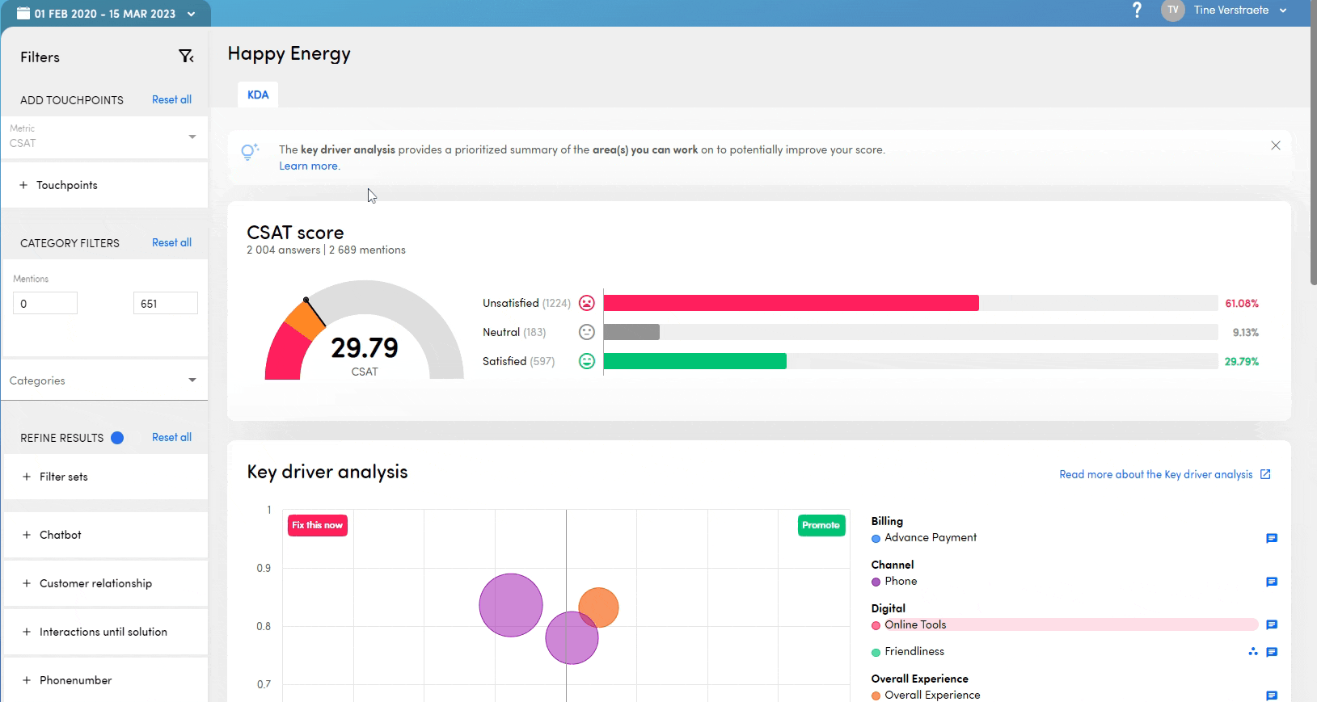Screen dimensions: 1317x702
Task: Open the Friendliness comments icon
Action: [1271, 652]
